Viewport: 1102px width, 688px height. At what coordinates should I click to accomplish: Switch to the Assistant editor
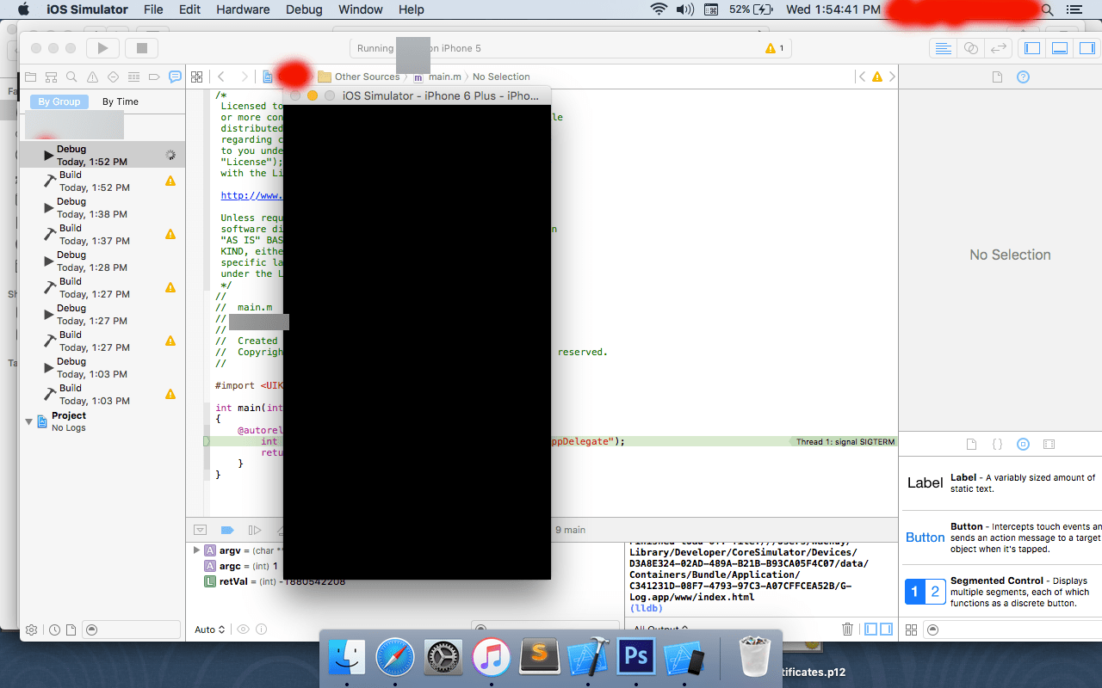pyautogui.click(x=971, y=48)
